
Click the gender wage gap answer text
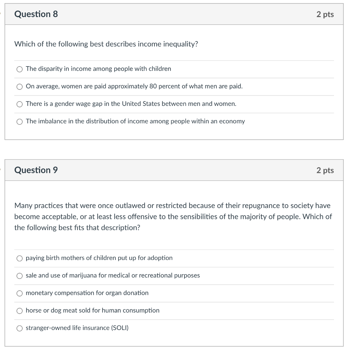(x=131, y=103)
